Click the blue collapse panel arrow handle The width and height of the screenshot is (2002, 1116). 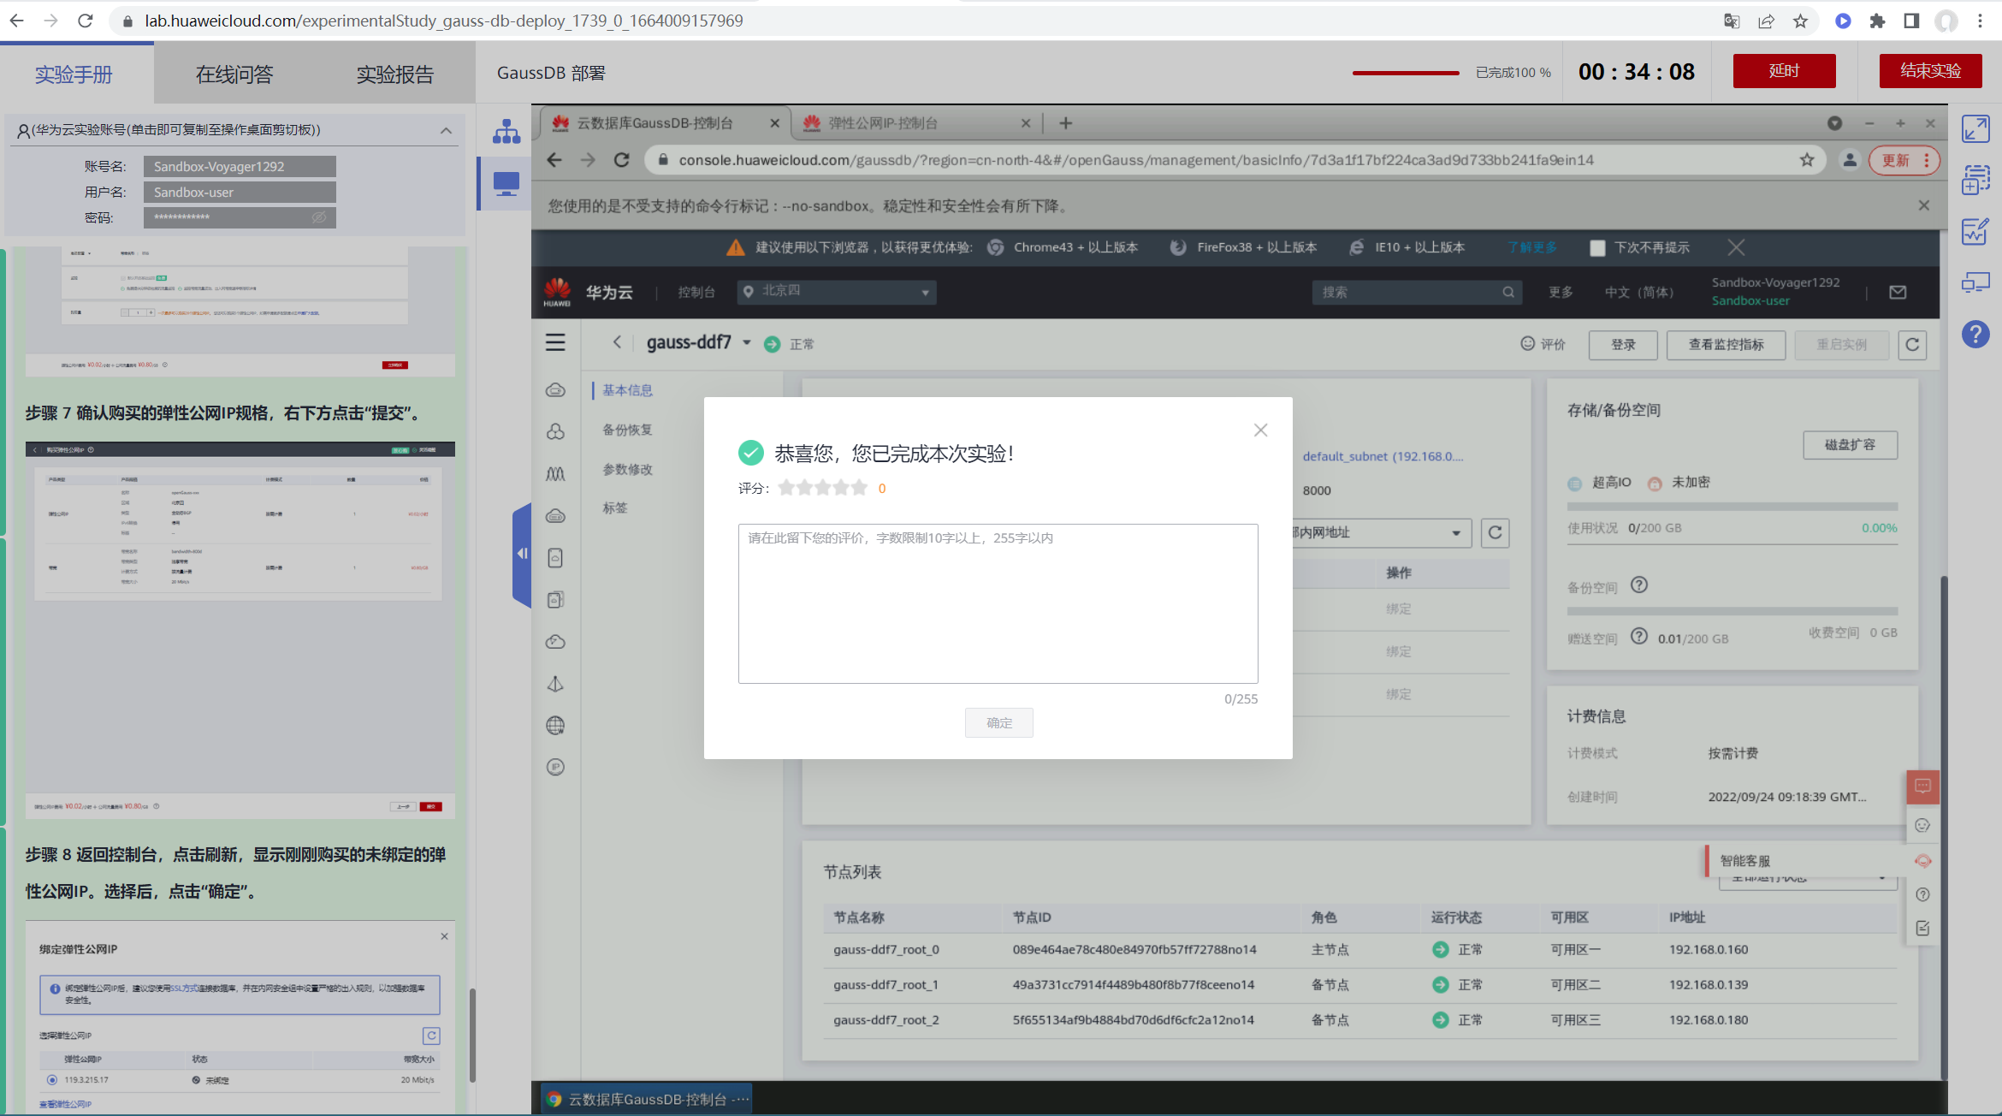click(522, 554)
